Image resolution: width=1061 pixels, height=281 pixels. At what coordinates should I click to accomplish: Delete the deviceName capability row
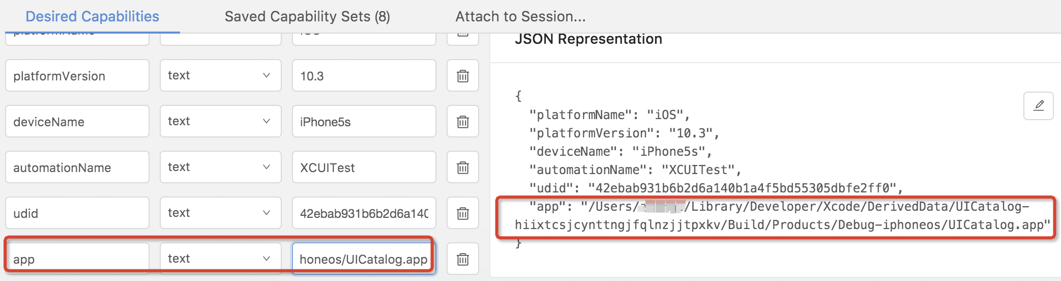tap(462, 122)
